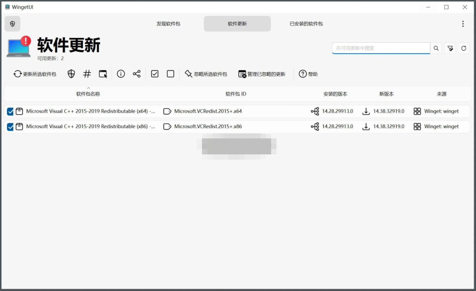
Task: Click 更新所选软件包 to update selected packages
Action: [35, 74]
